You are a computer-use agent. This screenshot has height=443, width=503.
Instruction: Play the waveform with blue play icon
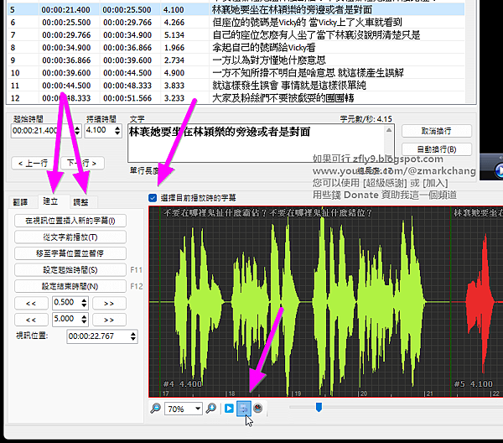(x=229, y=409)
